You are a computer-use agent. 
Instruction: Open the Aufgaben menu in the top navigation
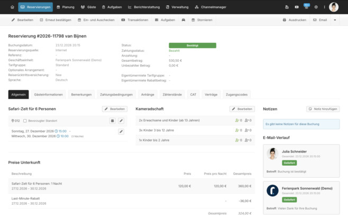(112, 7)
